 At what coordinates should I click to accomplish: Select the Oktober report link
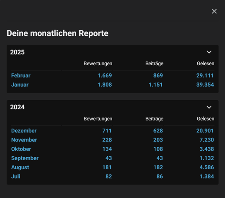click(21, 149)
